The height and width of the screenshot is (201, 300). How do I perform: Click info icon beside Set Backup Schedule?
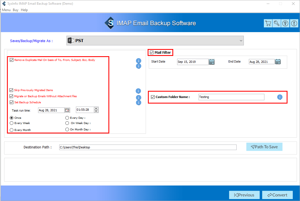coord(138,103)
